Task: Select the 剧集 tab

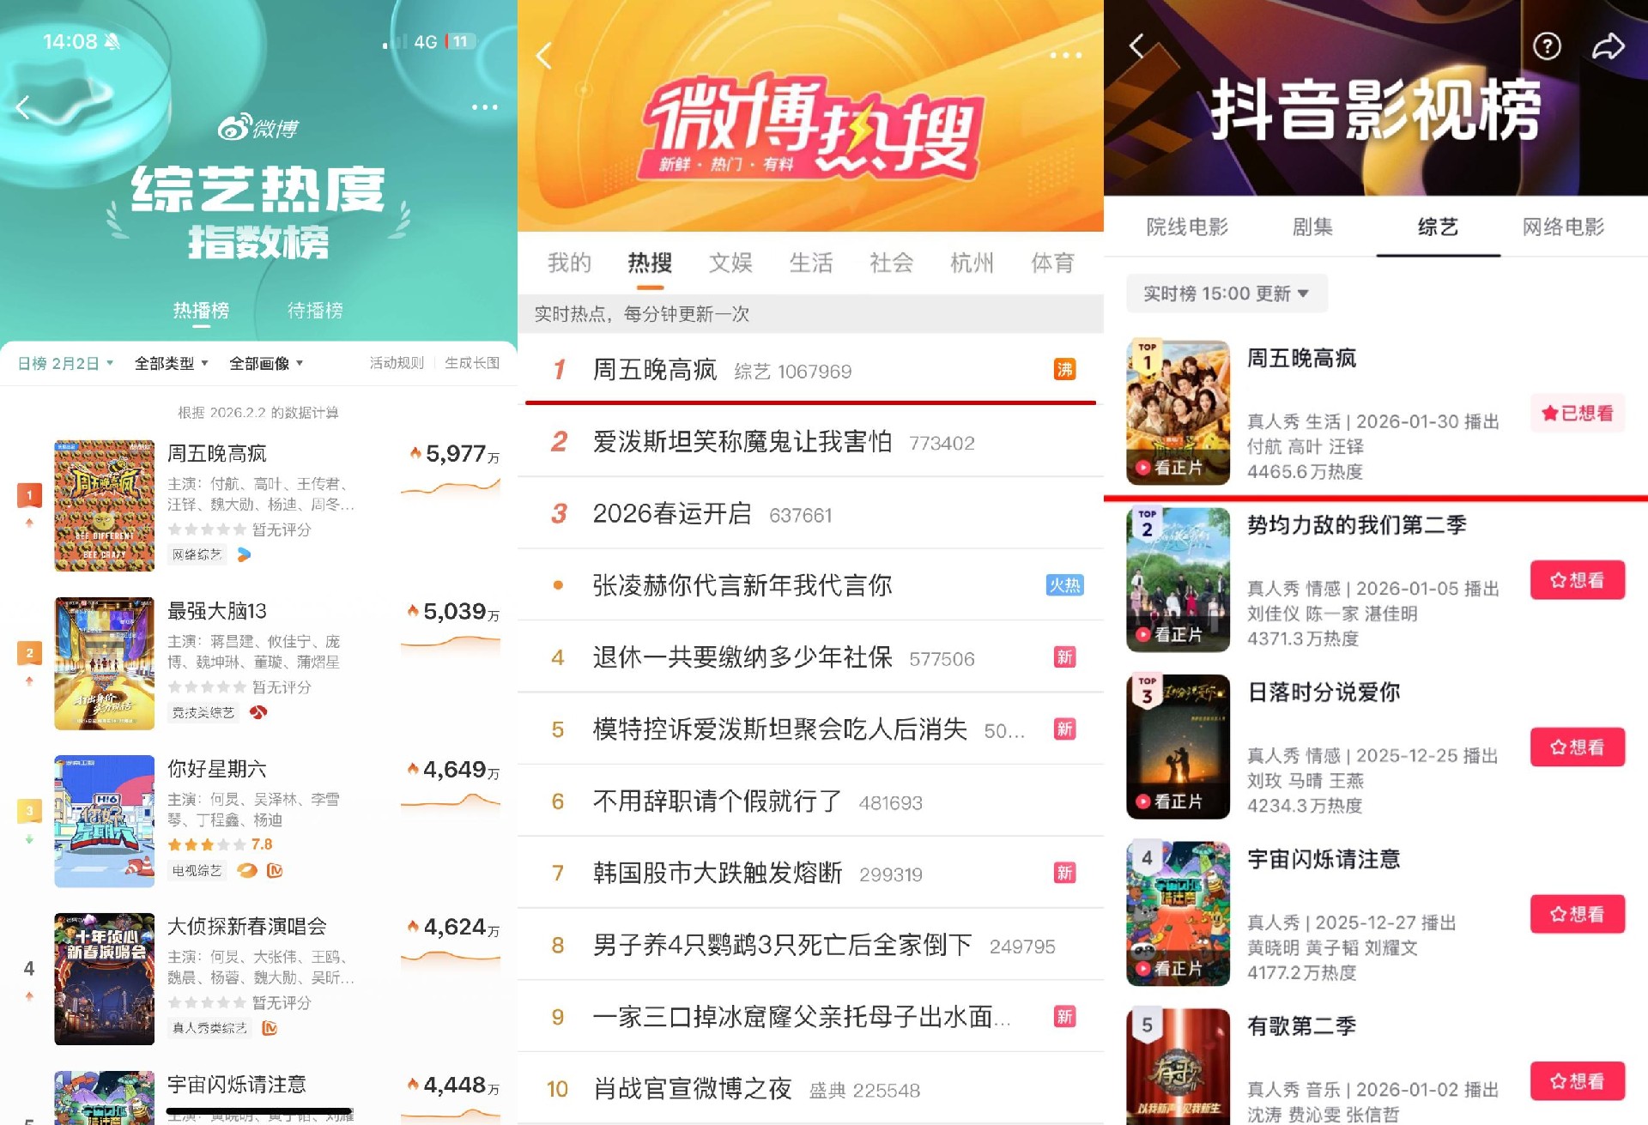Action: click(x=1312, y=227)
